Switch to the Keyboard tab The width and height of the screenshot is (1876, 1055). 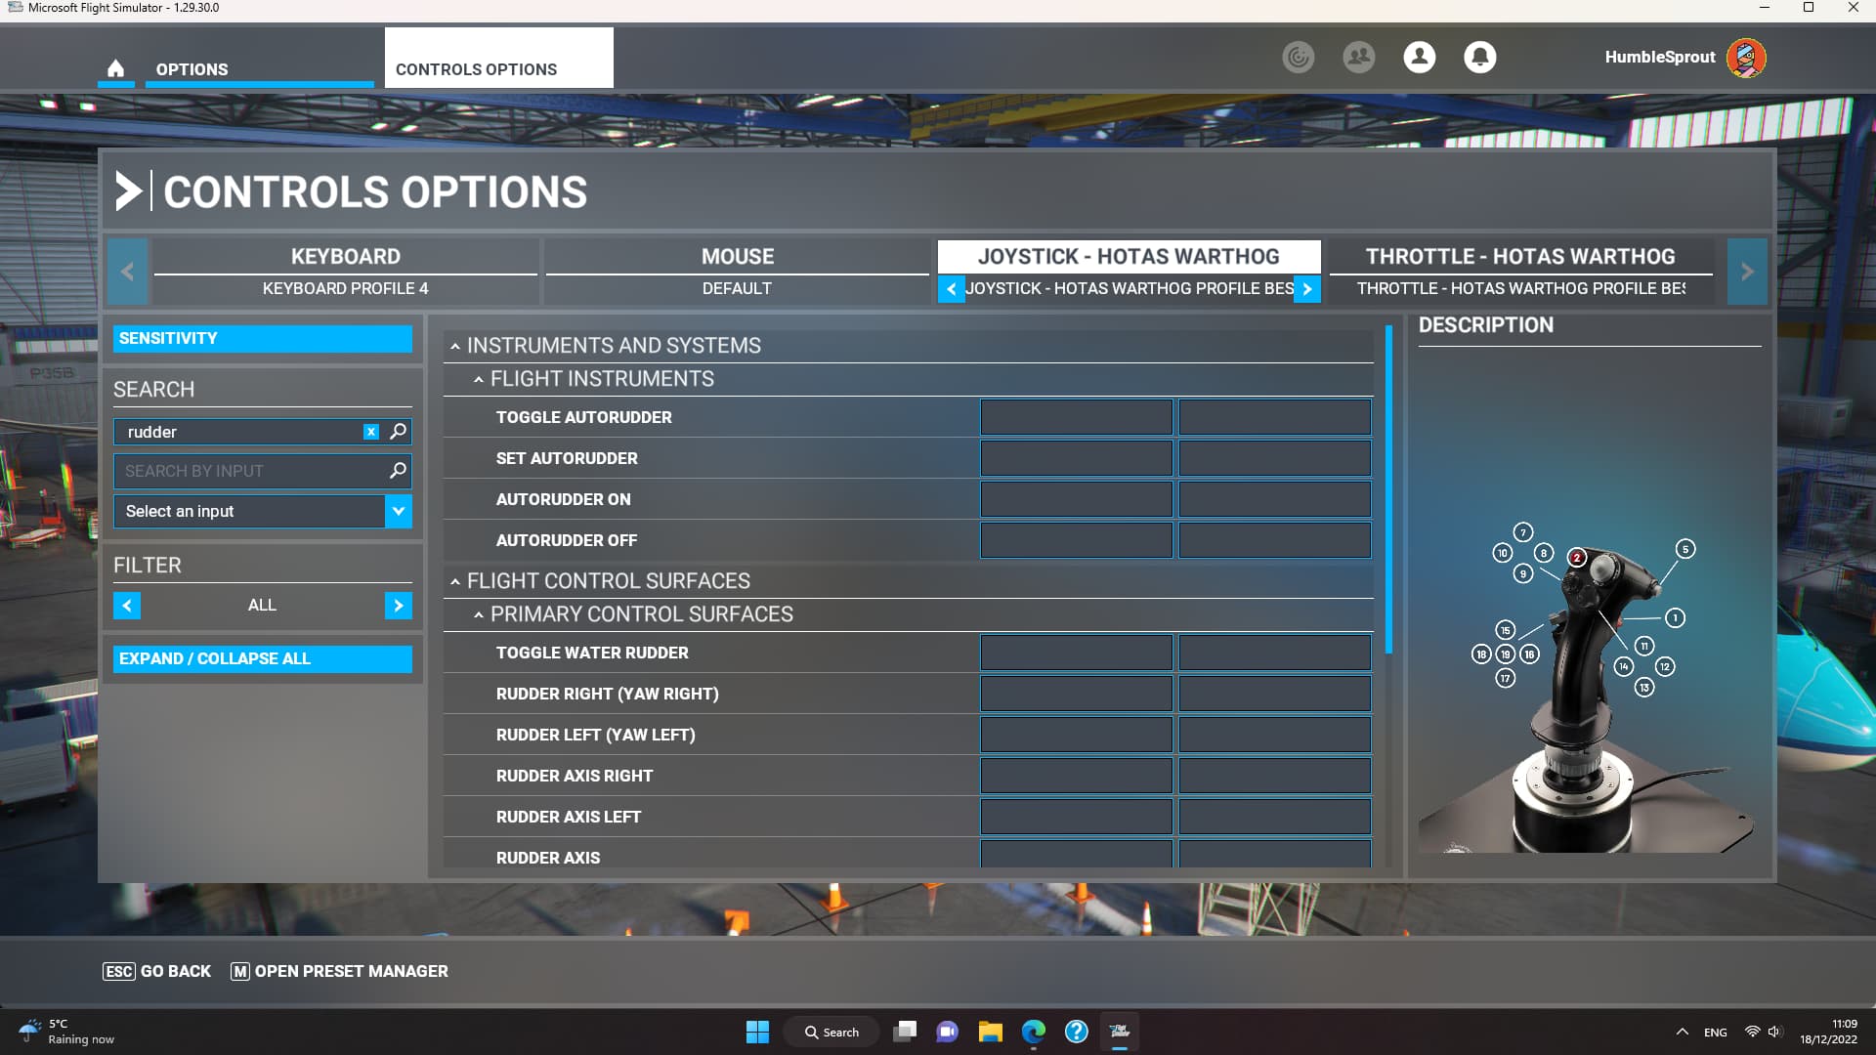(x=345, y=257)
